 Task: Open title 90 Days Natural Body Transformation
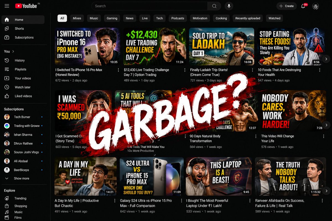(205, 138)
